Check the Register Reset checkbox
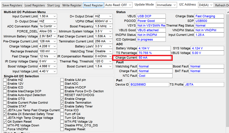 62,129
